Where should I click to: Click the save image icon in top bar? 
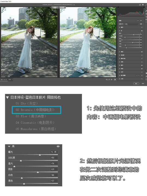tap(140, 5)
